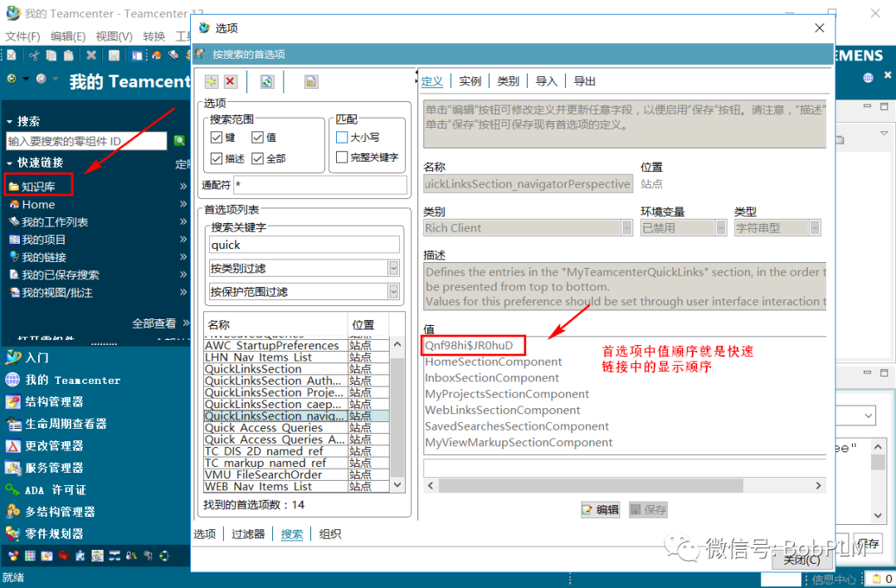The width and height of the screenshot is (896, 588).
Task: Open the 我的已保存搜索 quick link
Action: pos(54,275)
